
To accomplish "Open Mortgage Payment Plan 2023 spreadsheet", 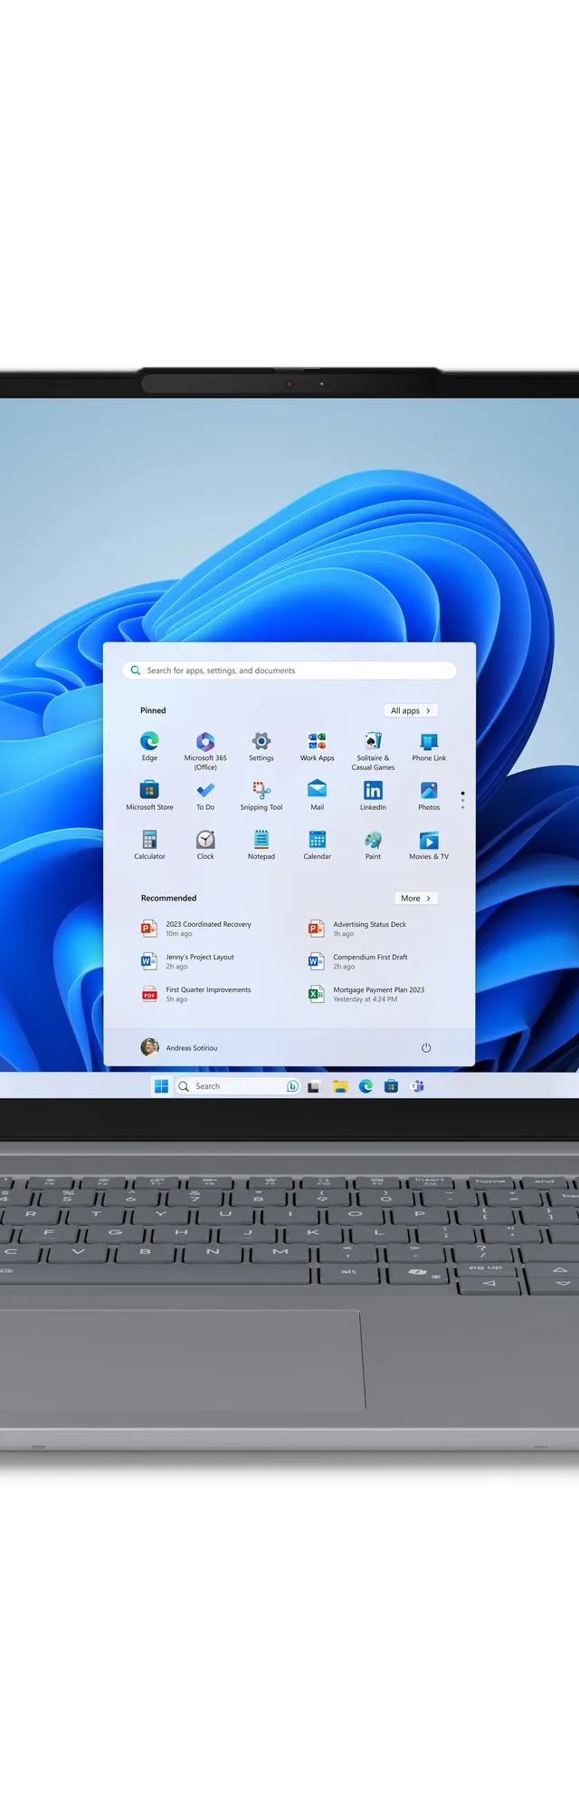I will [x=366, y=994].
